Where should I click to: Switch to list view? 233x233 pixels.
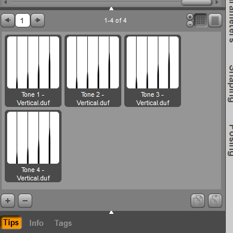point(215,20)
